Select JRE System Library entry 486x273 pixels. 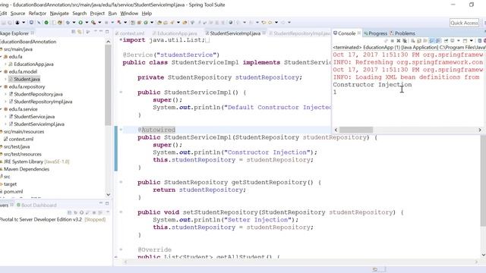(34, 162)
